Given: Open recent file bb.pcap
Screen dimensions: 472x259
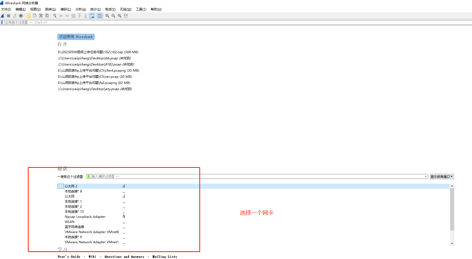Looking at the screenshot, I should 94,58.
